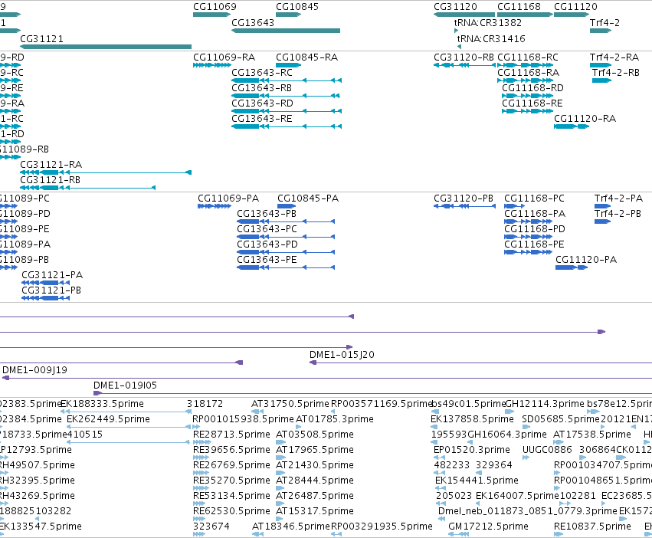Click protein CG13643-PE
The height and width of the screenshot is (538, 652).
pyautogui.click(x=267, y=260)
